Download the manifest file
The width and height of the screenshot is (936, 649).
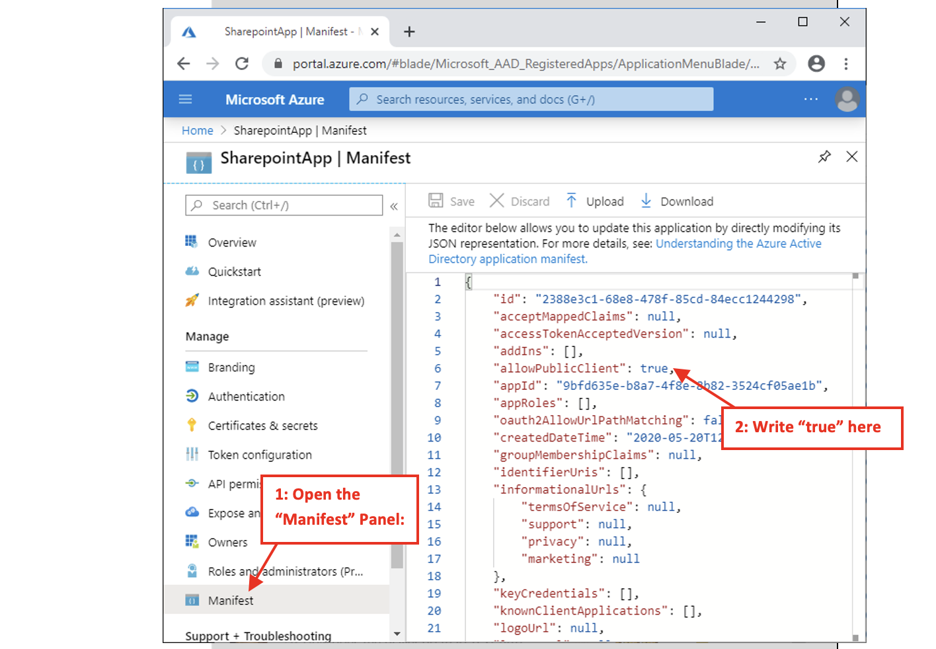tap(677, 202)
